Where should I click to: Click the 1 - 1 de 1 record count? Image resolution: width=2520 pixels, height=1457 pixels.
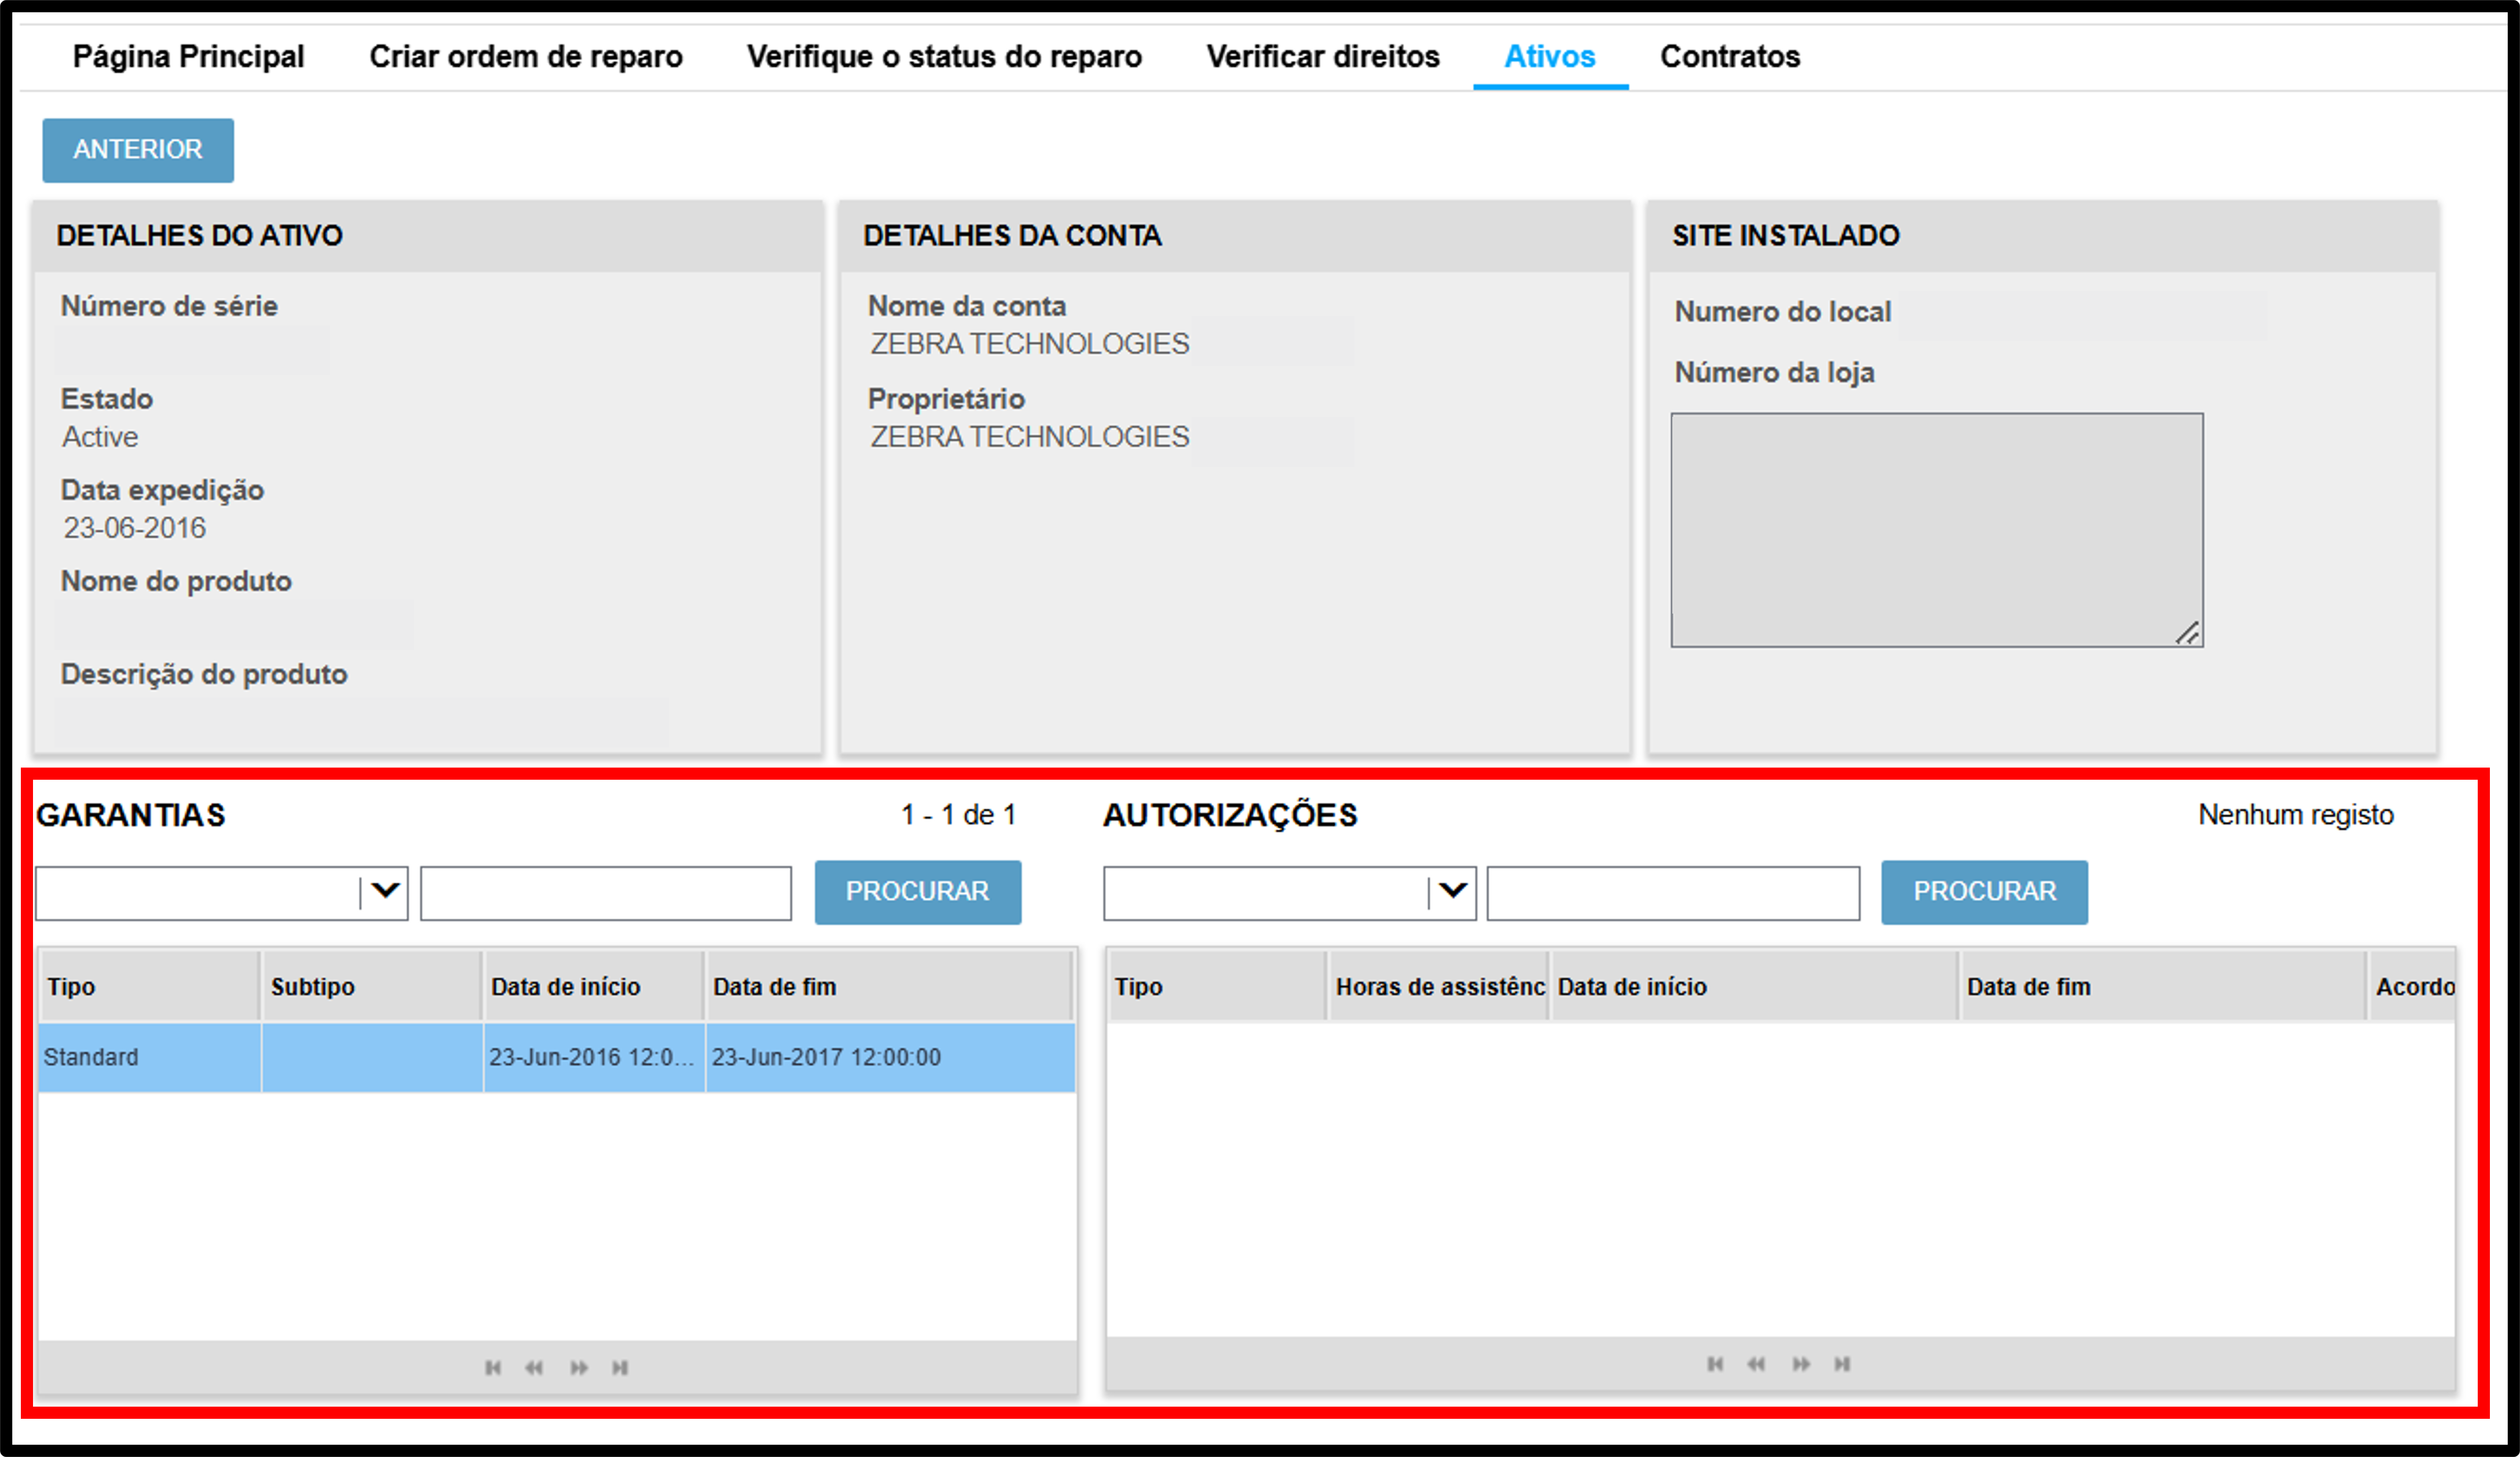[x=958, y=814]
